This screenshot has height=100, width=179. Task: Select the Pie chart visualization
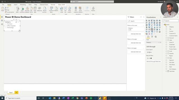pyautogui.click(x=154, y=25)
